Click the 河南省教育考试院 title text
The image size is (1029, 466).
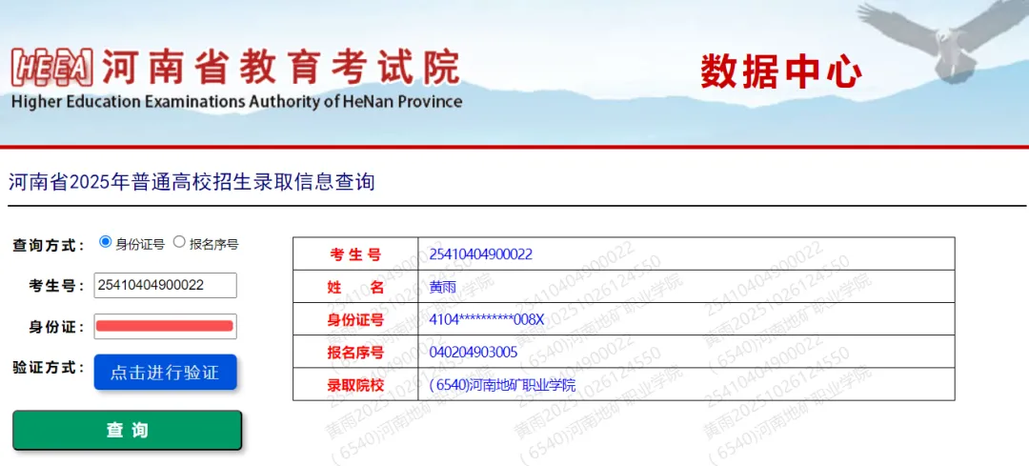(281, 67)
